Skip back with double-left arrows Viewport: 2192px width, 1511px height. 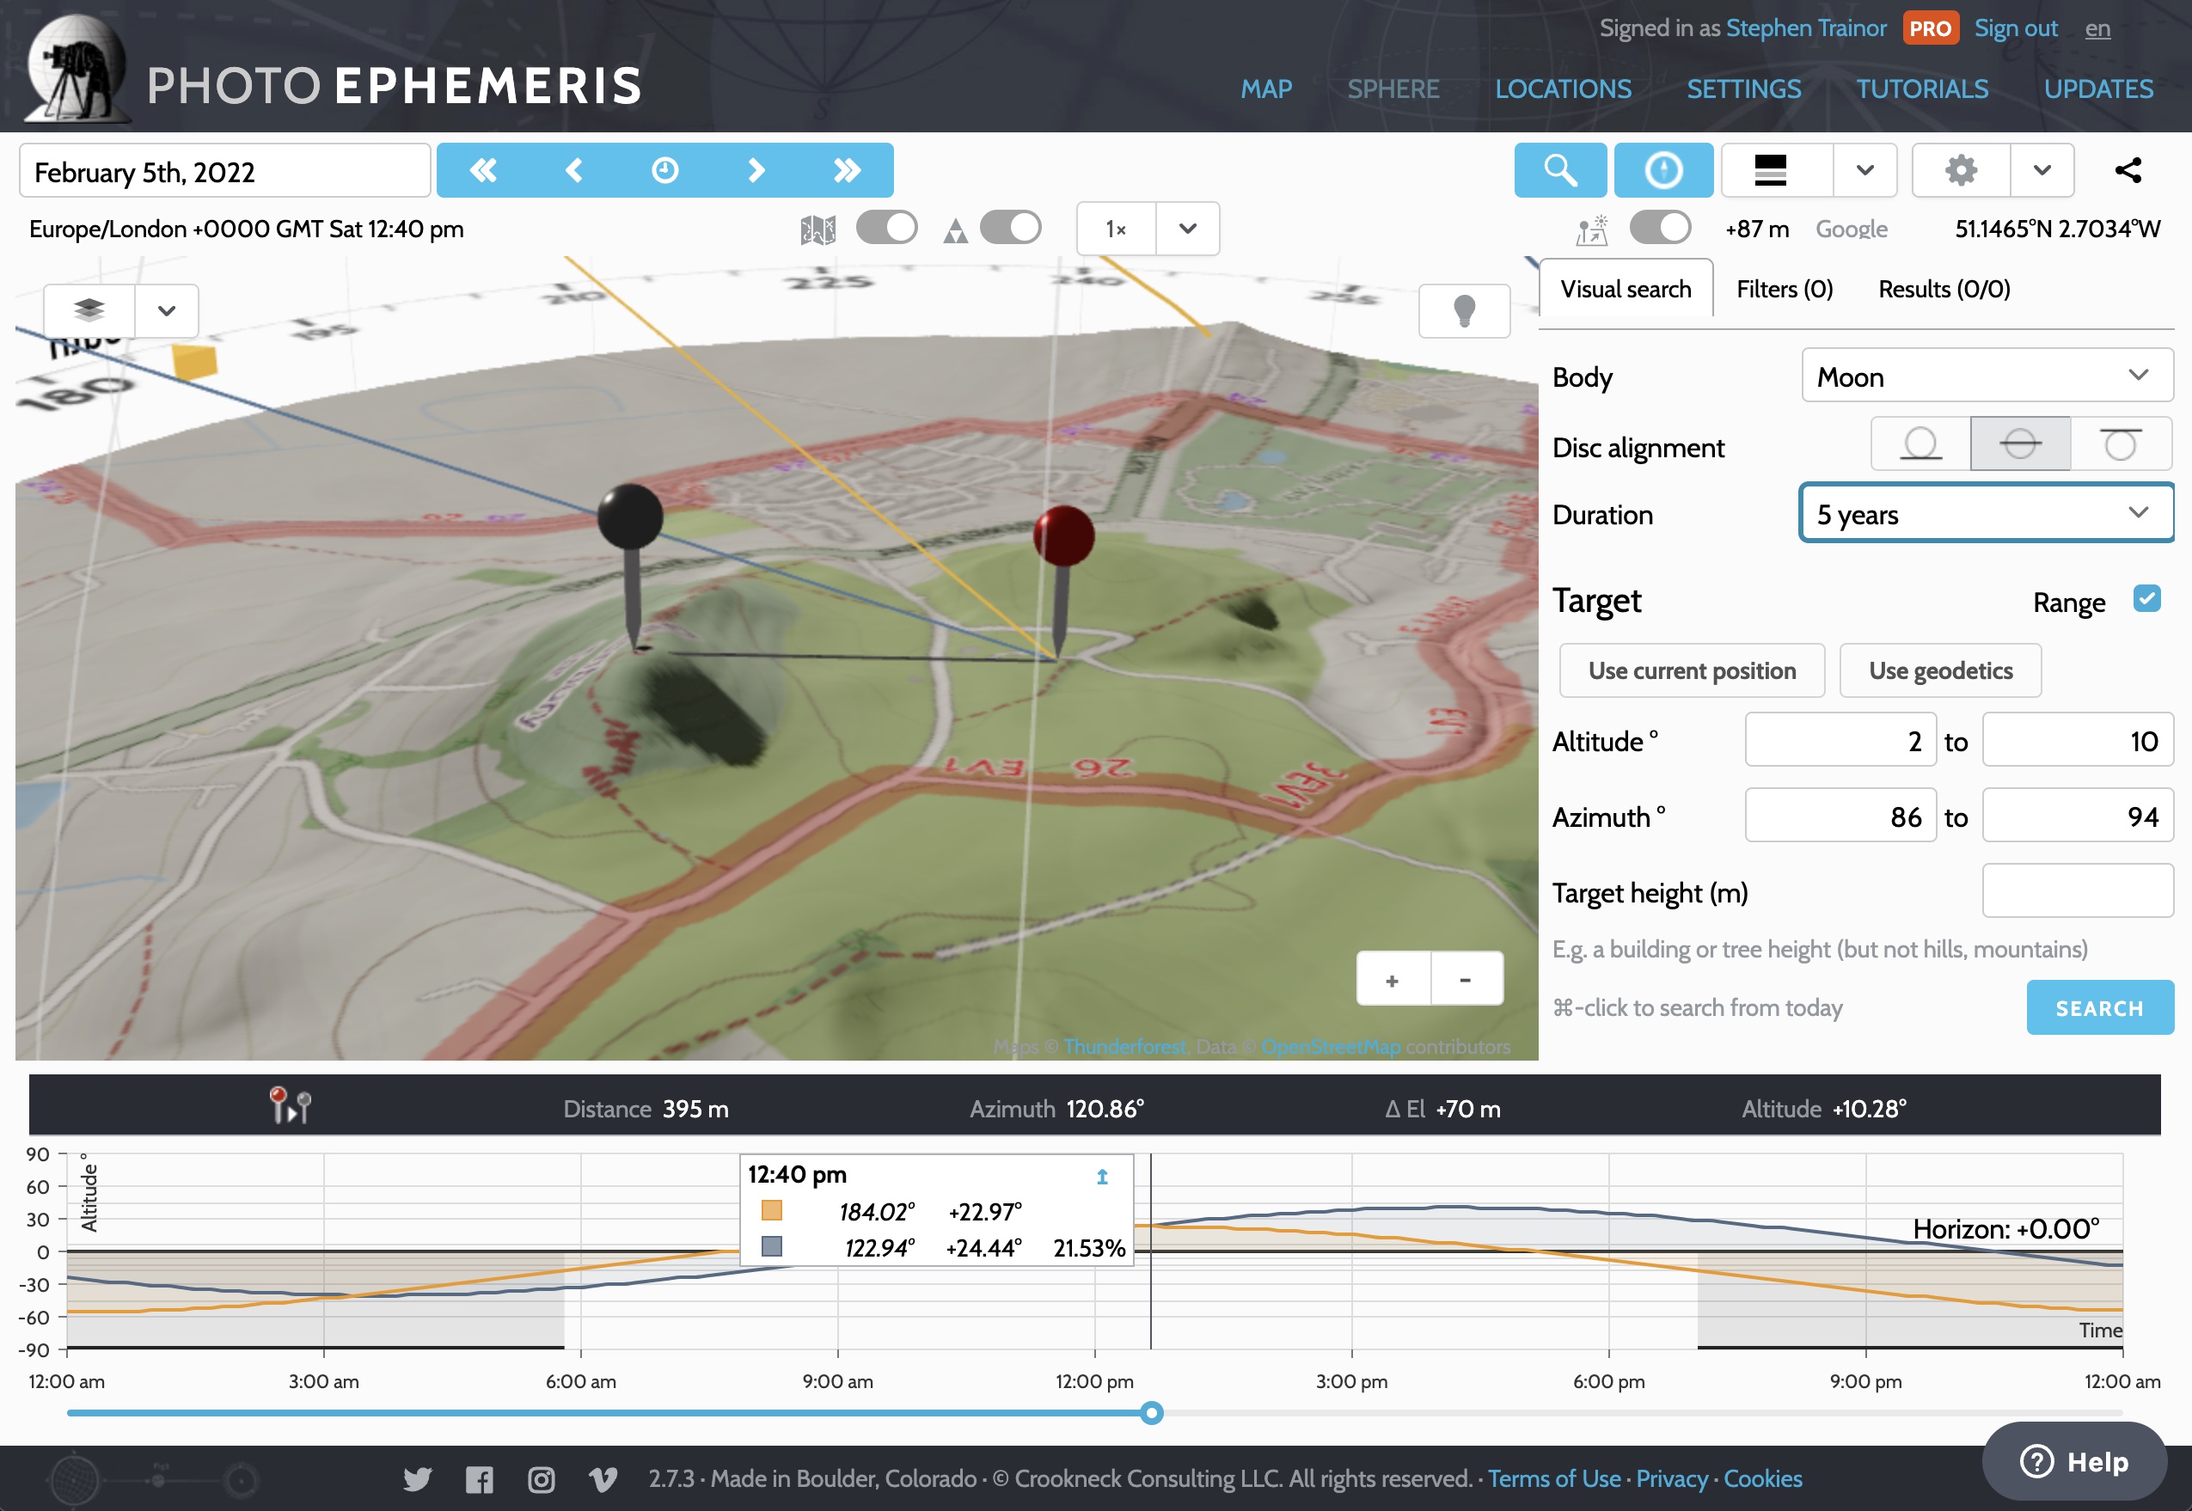pyautogui.click(x=483, y=170)
